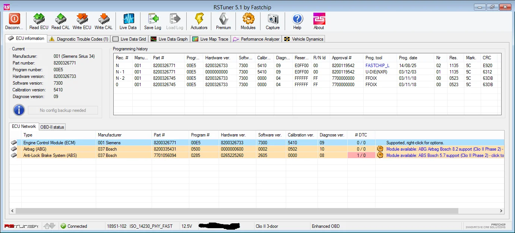Image resolution: width=515 pixels, height=233 pixels.
Task: Click the Engine Control Module chip icon
Action: click(x=14, y=142)
